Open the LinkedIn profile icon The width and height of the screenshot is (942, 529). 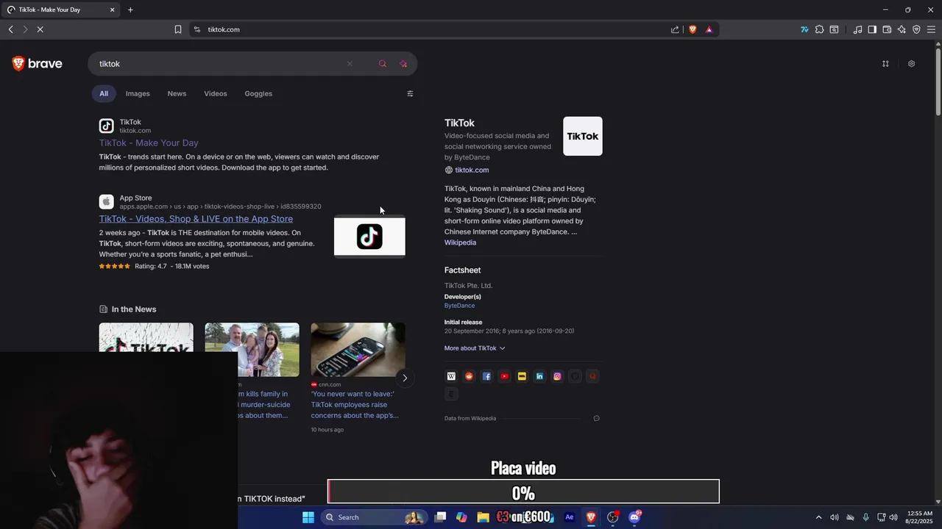point(539,376)
